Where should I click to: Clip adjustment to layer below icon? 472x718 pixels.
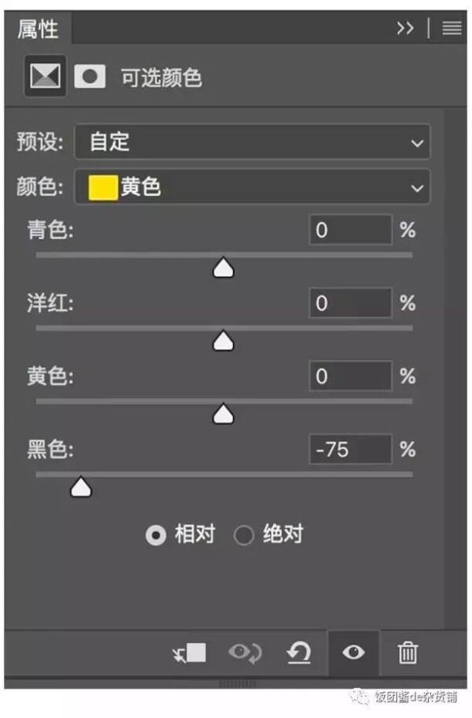click(x=190, y=653)
